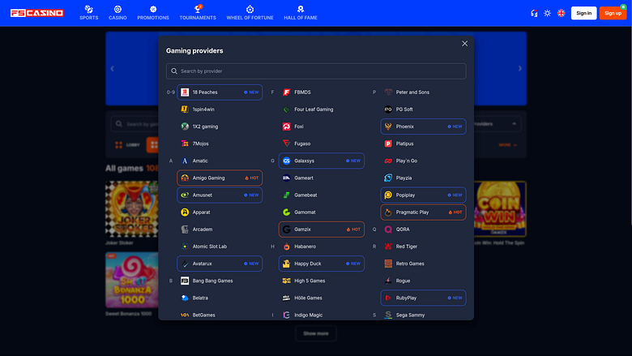
Task: Pick the 7Mojos provider
Action: [x=220, y=144]
